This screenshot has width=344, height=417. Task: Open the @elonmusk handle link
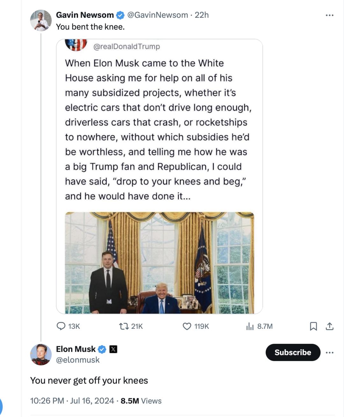[x=78, y=360]
